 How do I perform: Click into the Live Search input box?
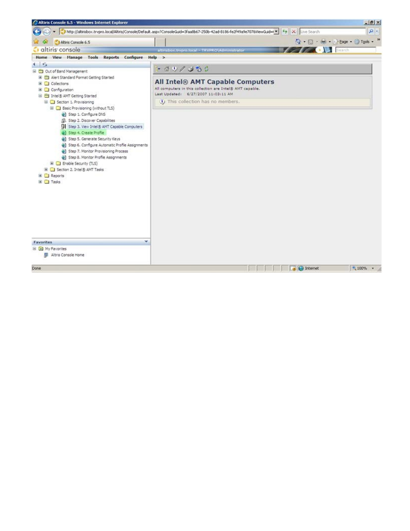(333, 31)
